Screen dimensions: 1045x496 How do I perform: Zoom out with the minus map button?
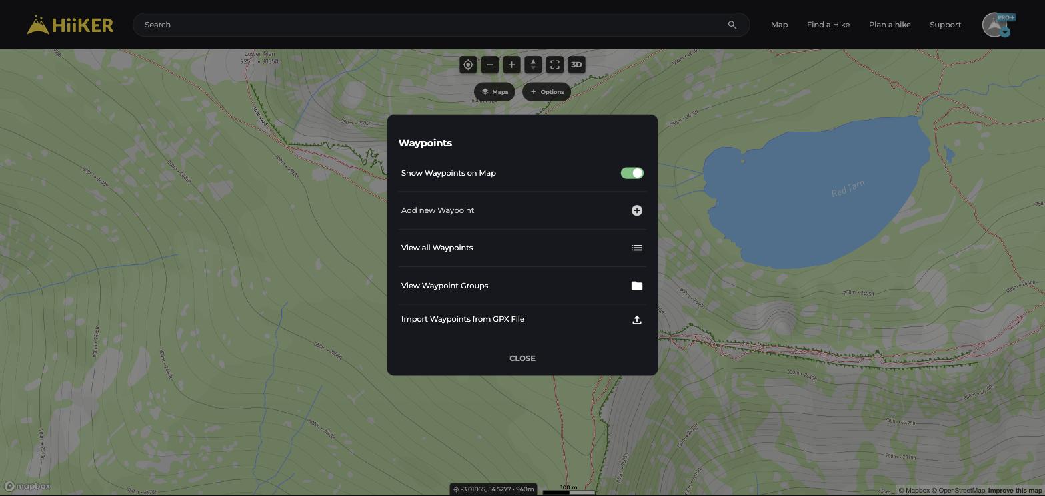coord(490,65)
